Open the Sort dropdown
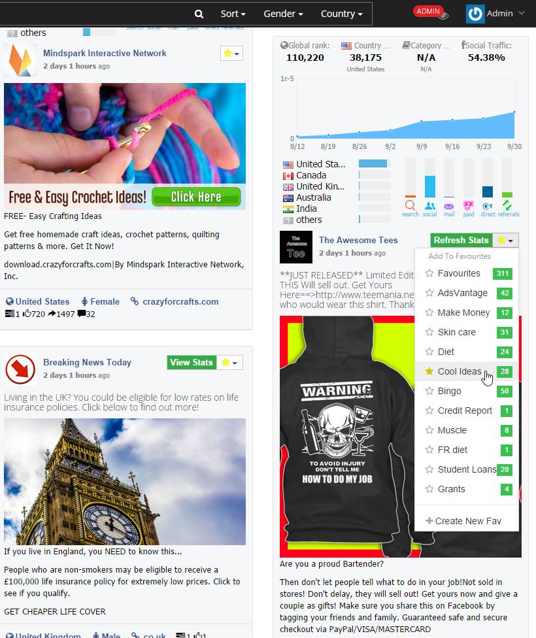Viewport: 536px width, 638px height. click(x=233, y=14)
